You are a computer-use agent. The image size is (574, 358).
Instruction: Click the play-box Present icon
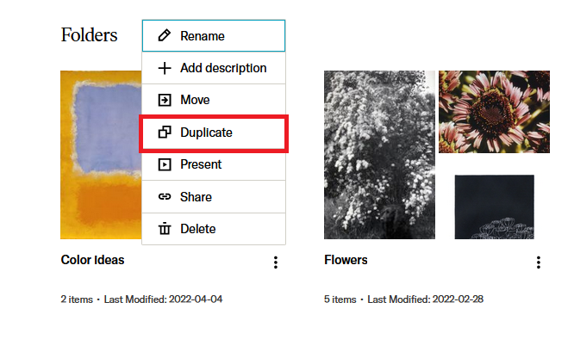165,164
